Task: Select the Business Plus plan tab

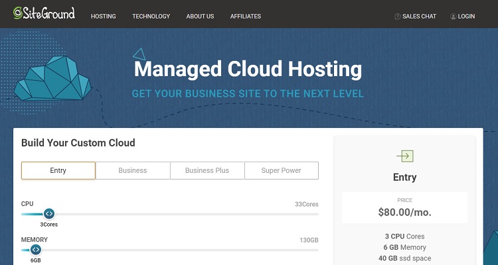Action: (207, 170)
